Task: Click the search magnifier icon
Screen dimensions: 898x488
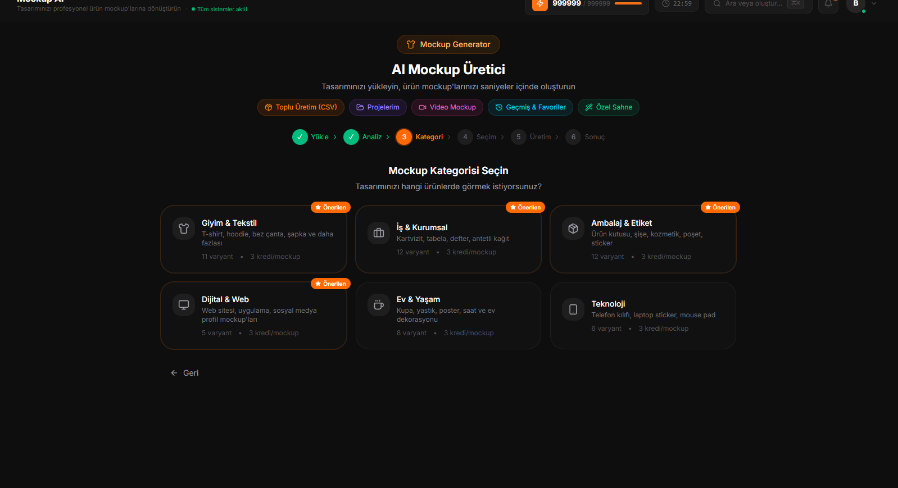Action: [x=716, y=3]
